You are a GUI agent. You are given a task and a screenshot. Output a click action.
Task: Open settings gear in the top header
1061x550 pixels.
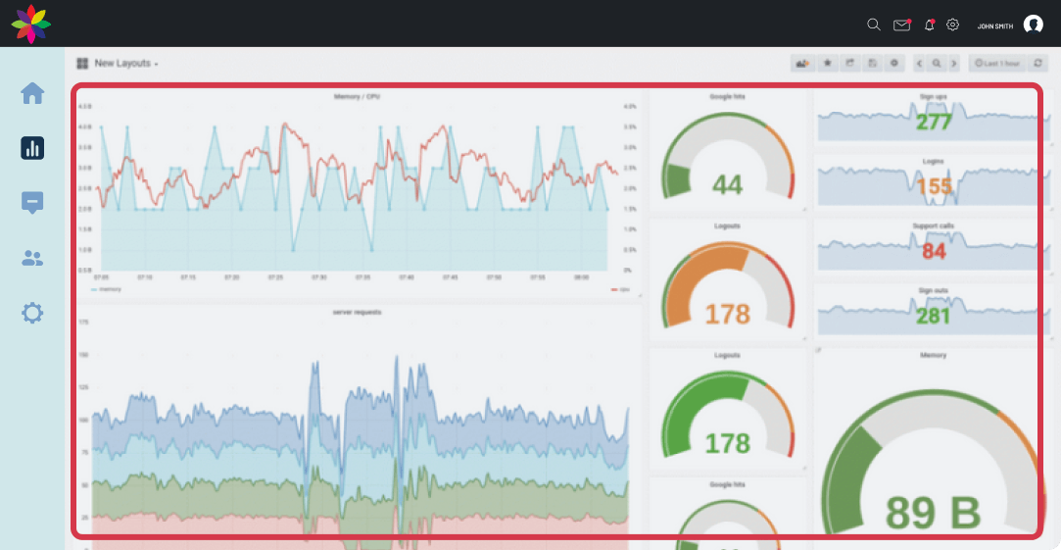(952, 25)
